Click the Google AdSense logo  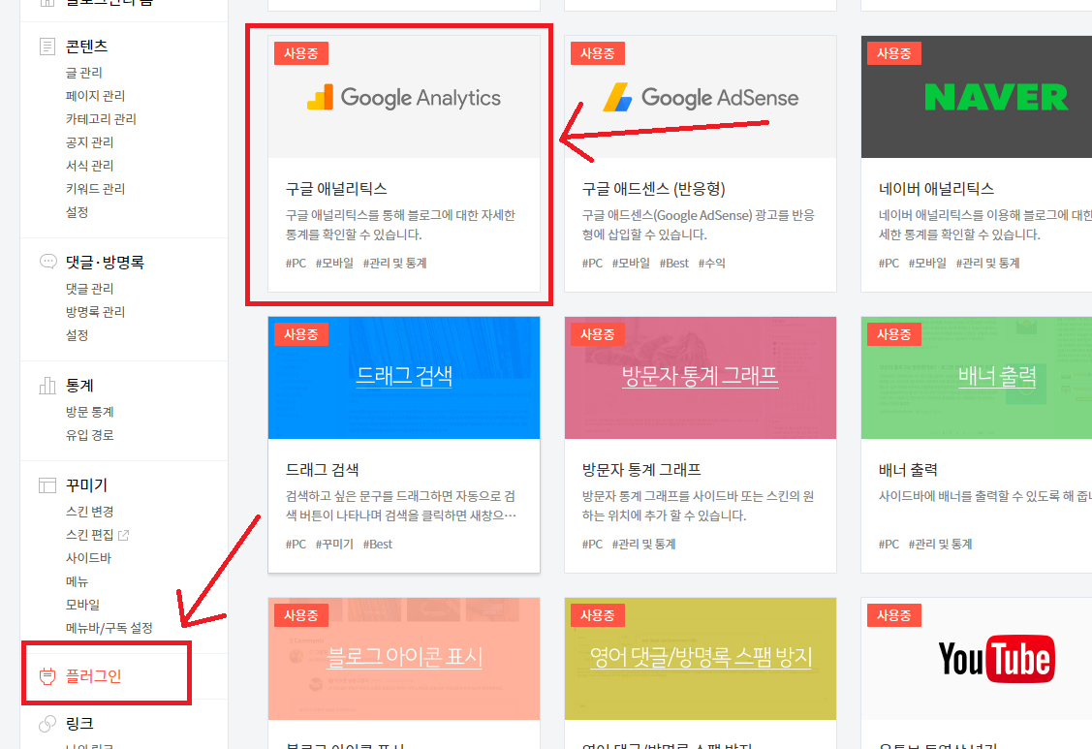pyautogui.click(x=700, y=98)
